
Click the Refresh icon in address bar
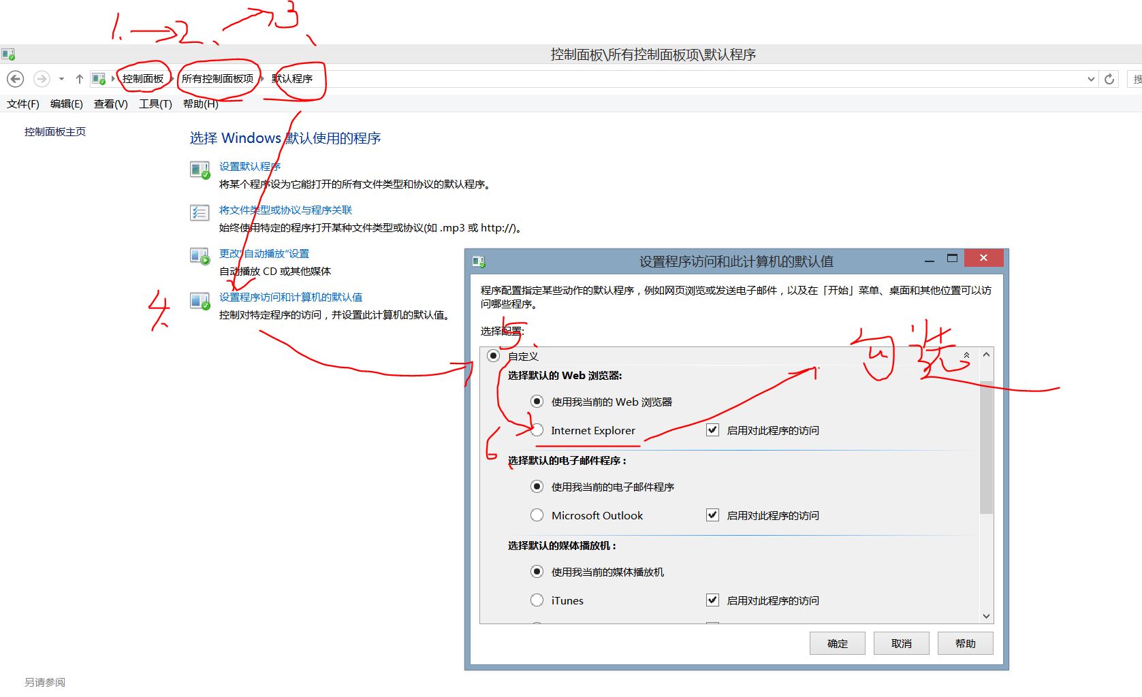point(1109,79)
